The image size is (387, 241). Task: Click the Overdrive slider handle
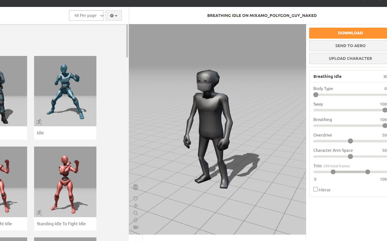coord(350,141)
